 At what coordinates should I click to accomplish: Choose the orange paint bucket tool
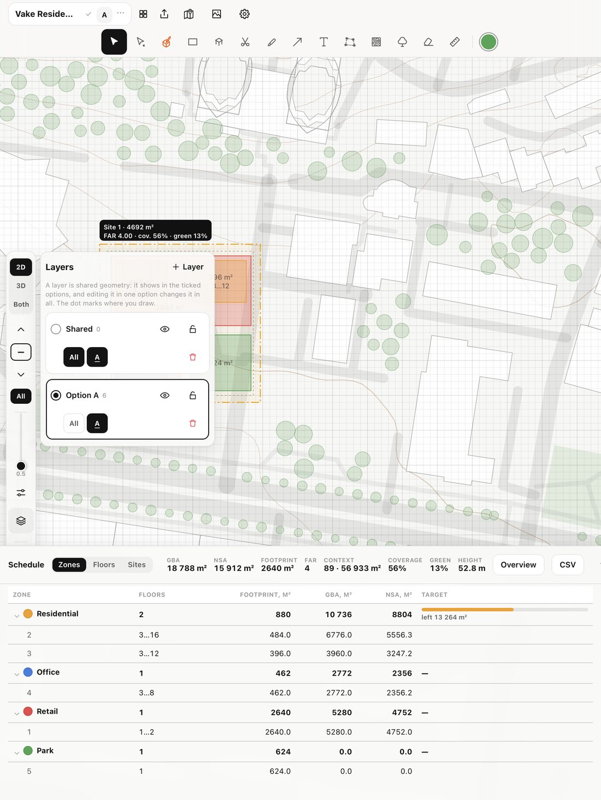tap(167, 42)
